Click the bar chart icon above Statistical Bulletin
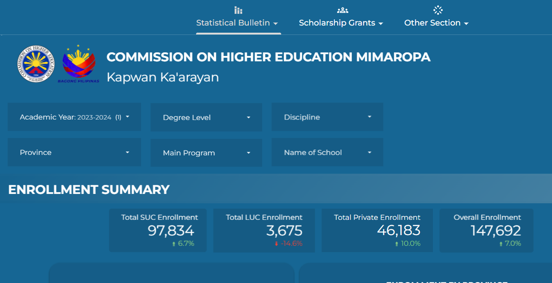 pos(238,10)
